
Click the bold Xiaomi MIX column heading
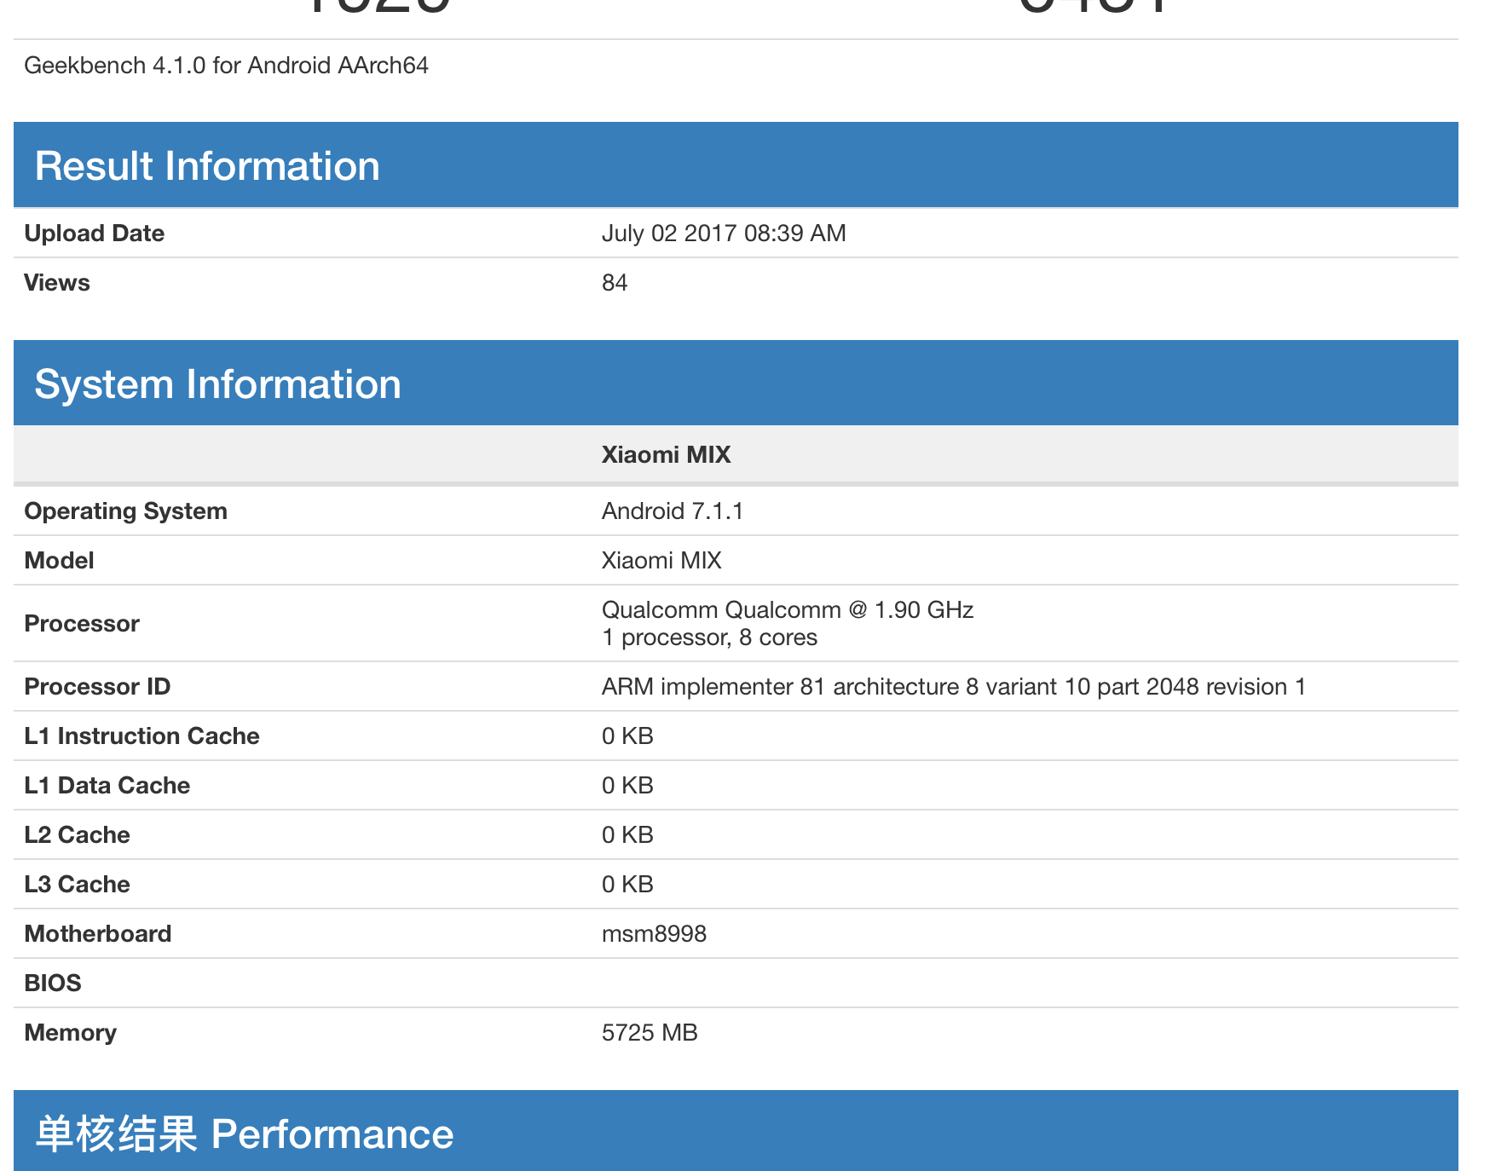(666, 455)
